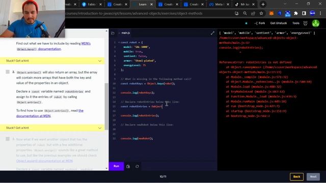Close the Mr TikTok tab
Viewport: 326px width, 183px height.
coord(253,5)
